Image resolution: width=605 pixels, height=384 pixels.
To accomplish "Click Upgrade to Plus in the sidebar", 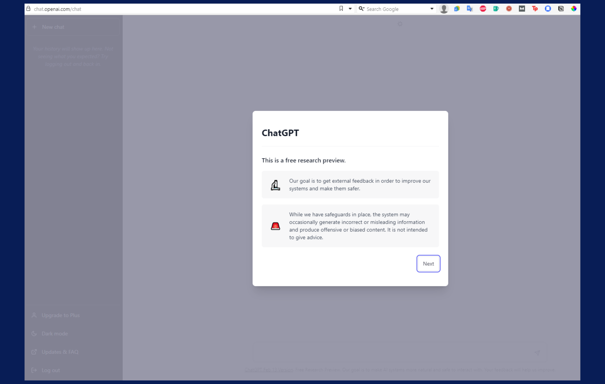I will click(60, 315).
